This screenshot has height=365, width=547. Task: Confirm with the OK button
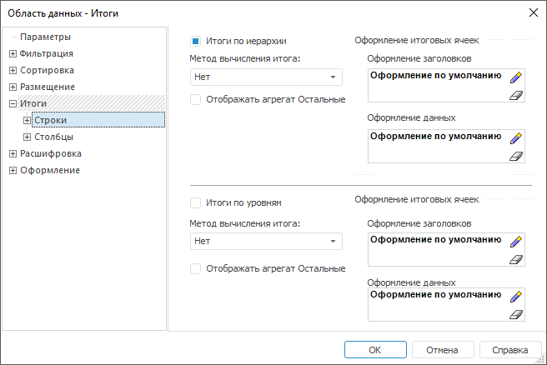pyautogui.click(x=375, y=350)
